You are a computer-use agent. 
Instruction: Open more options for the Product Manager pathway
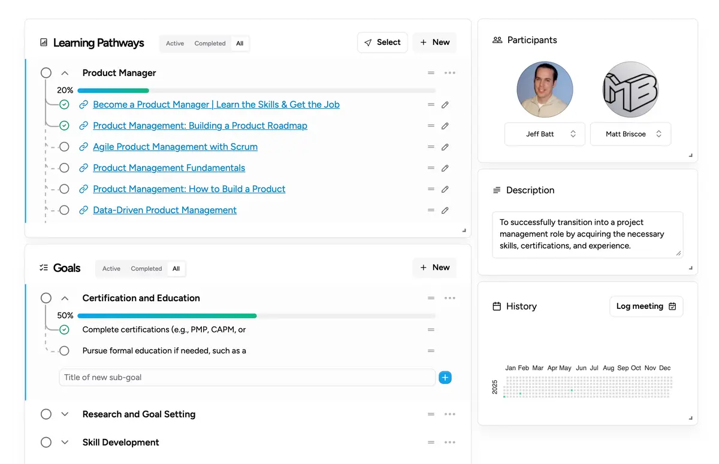(450, 72)
